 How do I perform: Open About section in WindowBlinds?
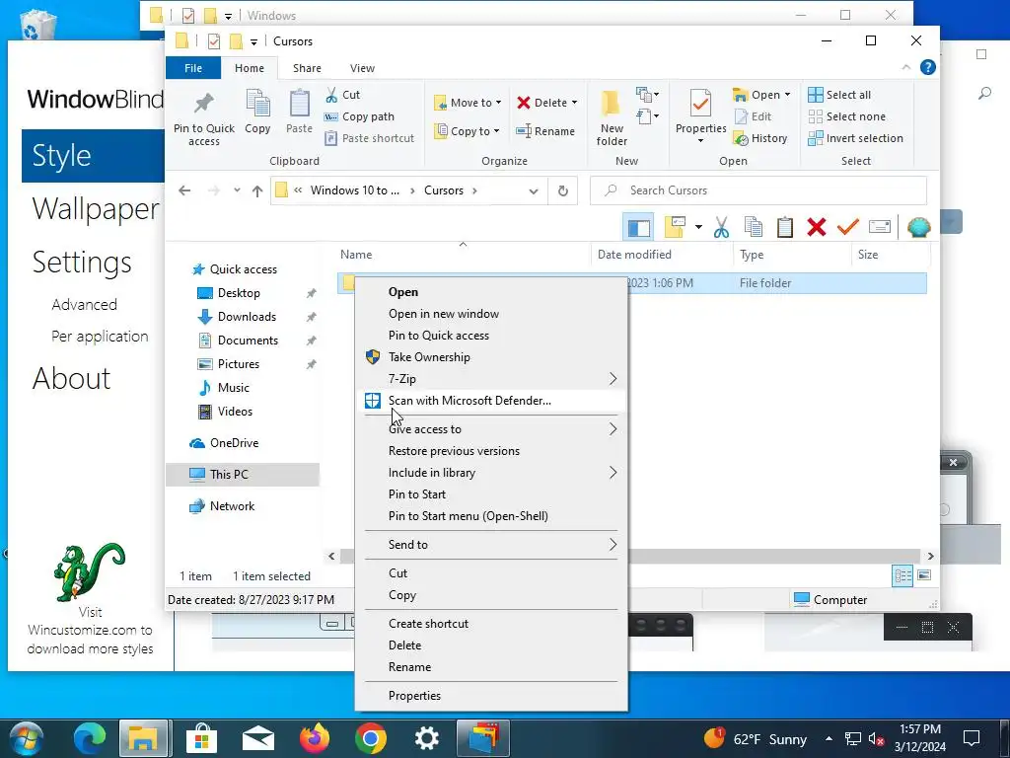(71, 378)
